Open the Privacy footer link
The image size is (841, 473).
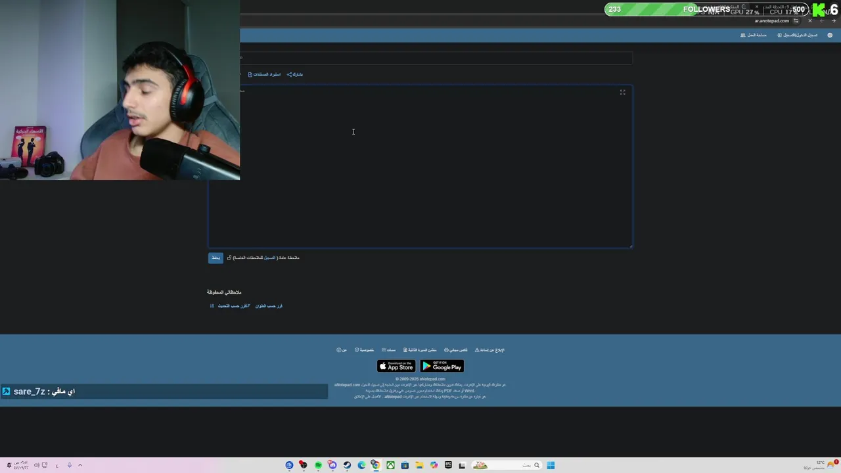365,350
